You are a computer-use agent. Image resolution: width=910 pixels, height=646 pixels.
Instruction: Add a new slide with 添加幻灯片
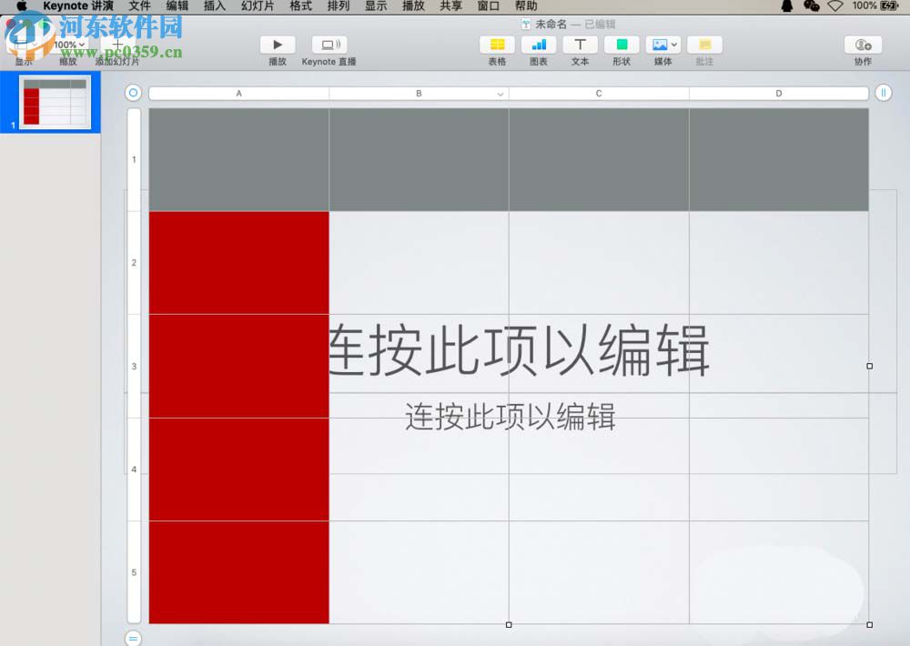116,44
